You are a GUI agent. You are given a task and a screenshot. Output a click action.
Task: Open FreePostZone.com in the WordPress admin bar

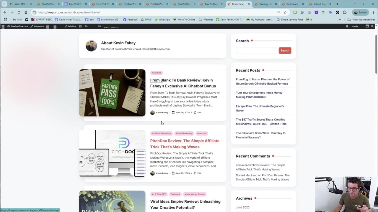coord(17,26)
